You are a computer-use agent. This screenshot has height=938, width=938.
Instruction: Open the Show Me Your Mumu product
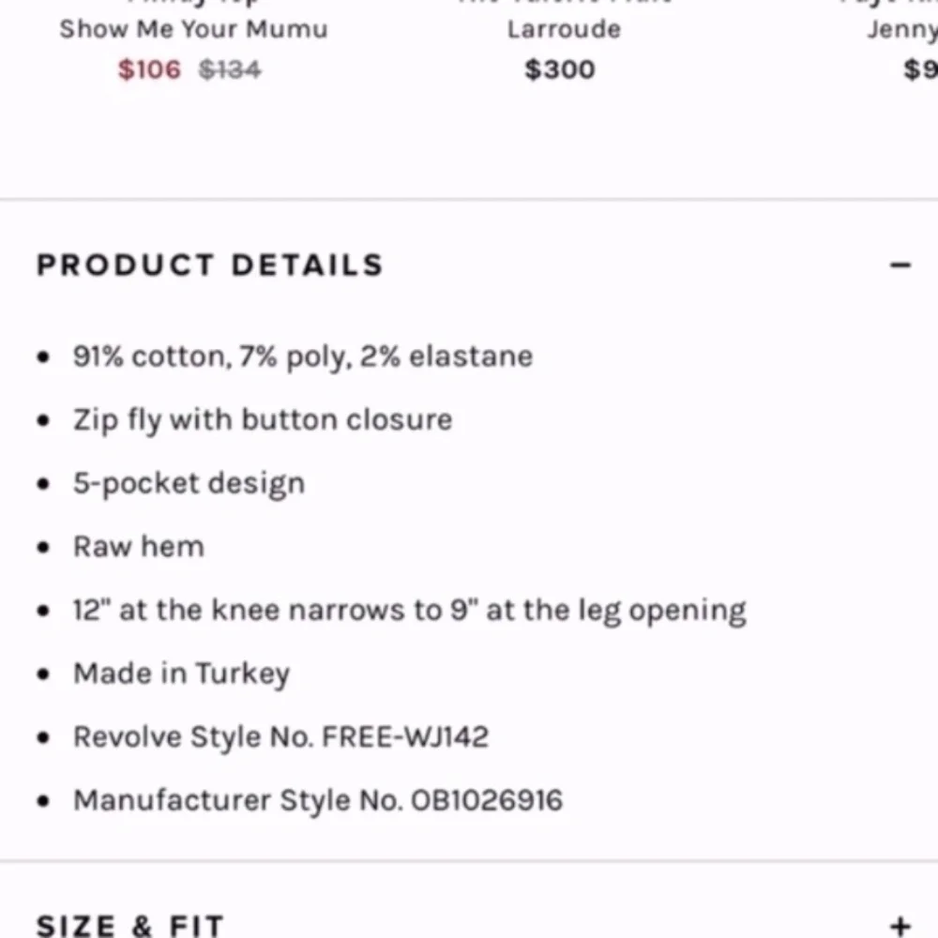point(193,29)
